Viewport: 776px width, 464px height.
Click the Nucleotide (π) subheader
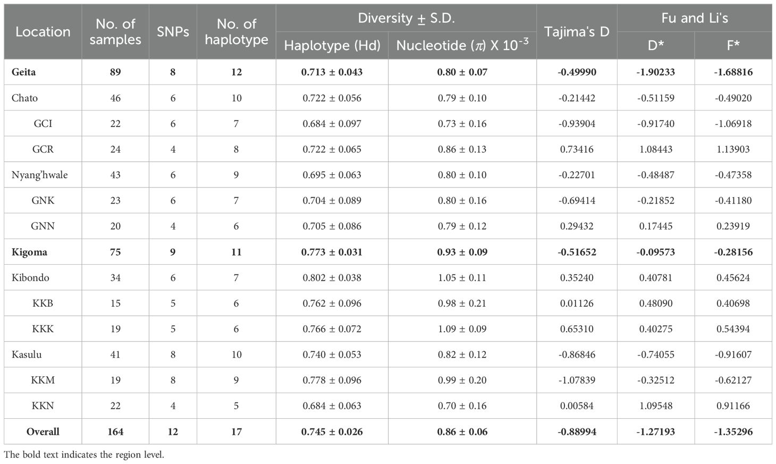(462, 45)
